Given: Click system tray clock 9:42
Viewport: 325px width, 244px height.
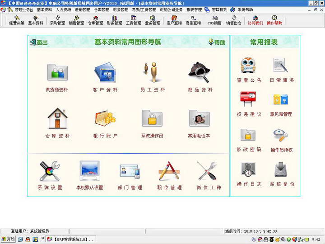Looking at the screenshot, I should tap(316, 239).
